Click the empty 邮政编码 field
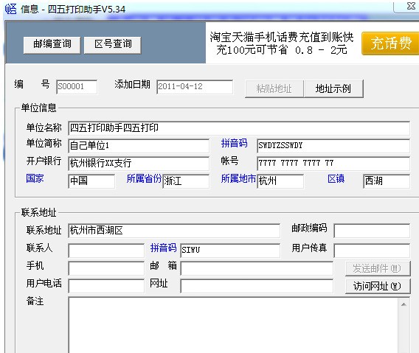This screenshot has height=353, width=419. [x=372, y=231]
